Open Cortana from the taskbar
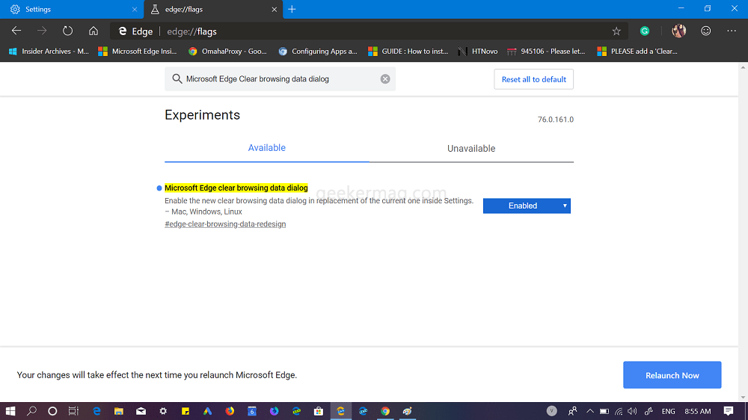This screenshot has height=420, width=748. click(52, 411)
